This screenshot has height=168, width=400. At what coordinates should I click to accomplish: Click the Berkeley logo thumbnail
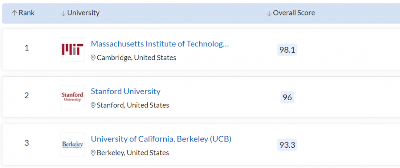[72, 144]
